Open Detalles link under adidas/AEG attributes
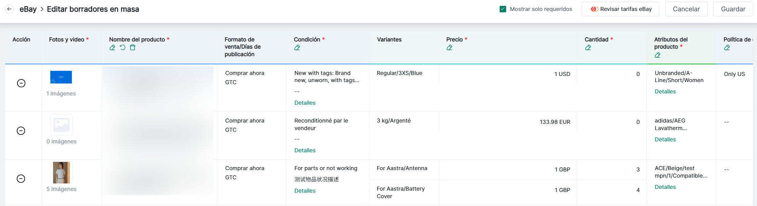The height and width of the screenshot is (206, 757). point(665,139)
